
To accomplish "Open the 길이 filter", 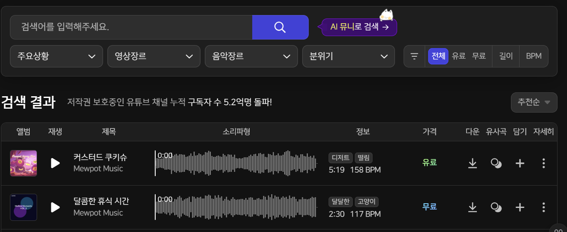I will 506,56.
